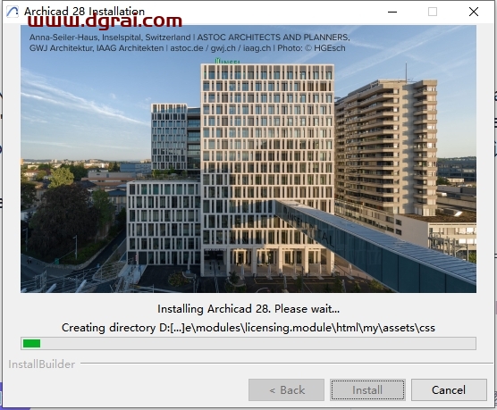This screenshot has height=410, width=497.
Task: Click the Cancel button
Action: 449,389
